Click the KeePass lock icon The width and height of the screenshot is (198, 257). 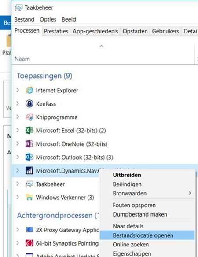click(x=29, y=104)
